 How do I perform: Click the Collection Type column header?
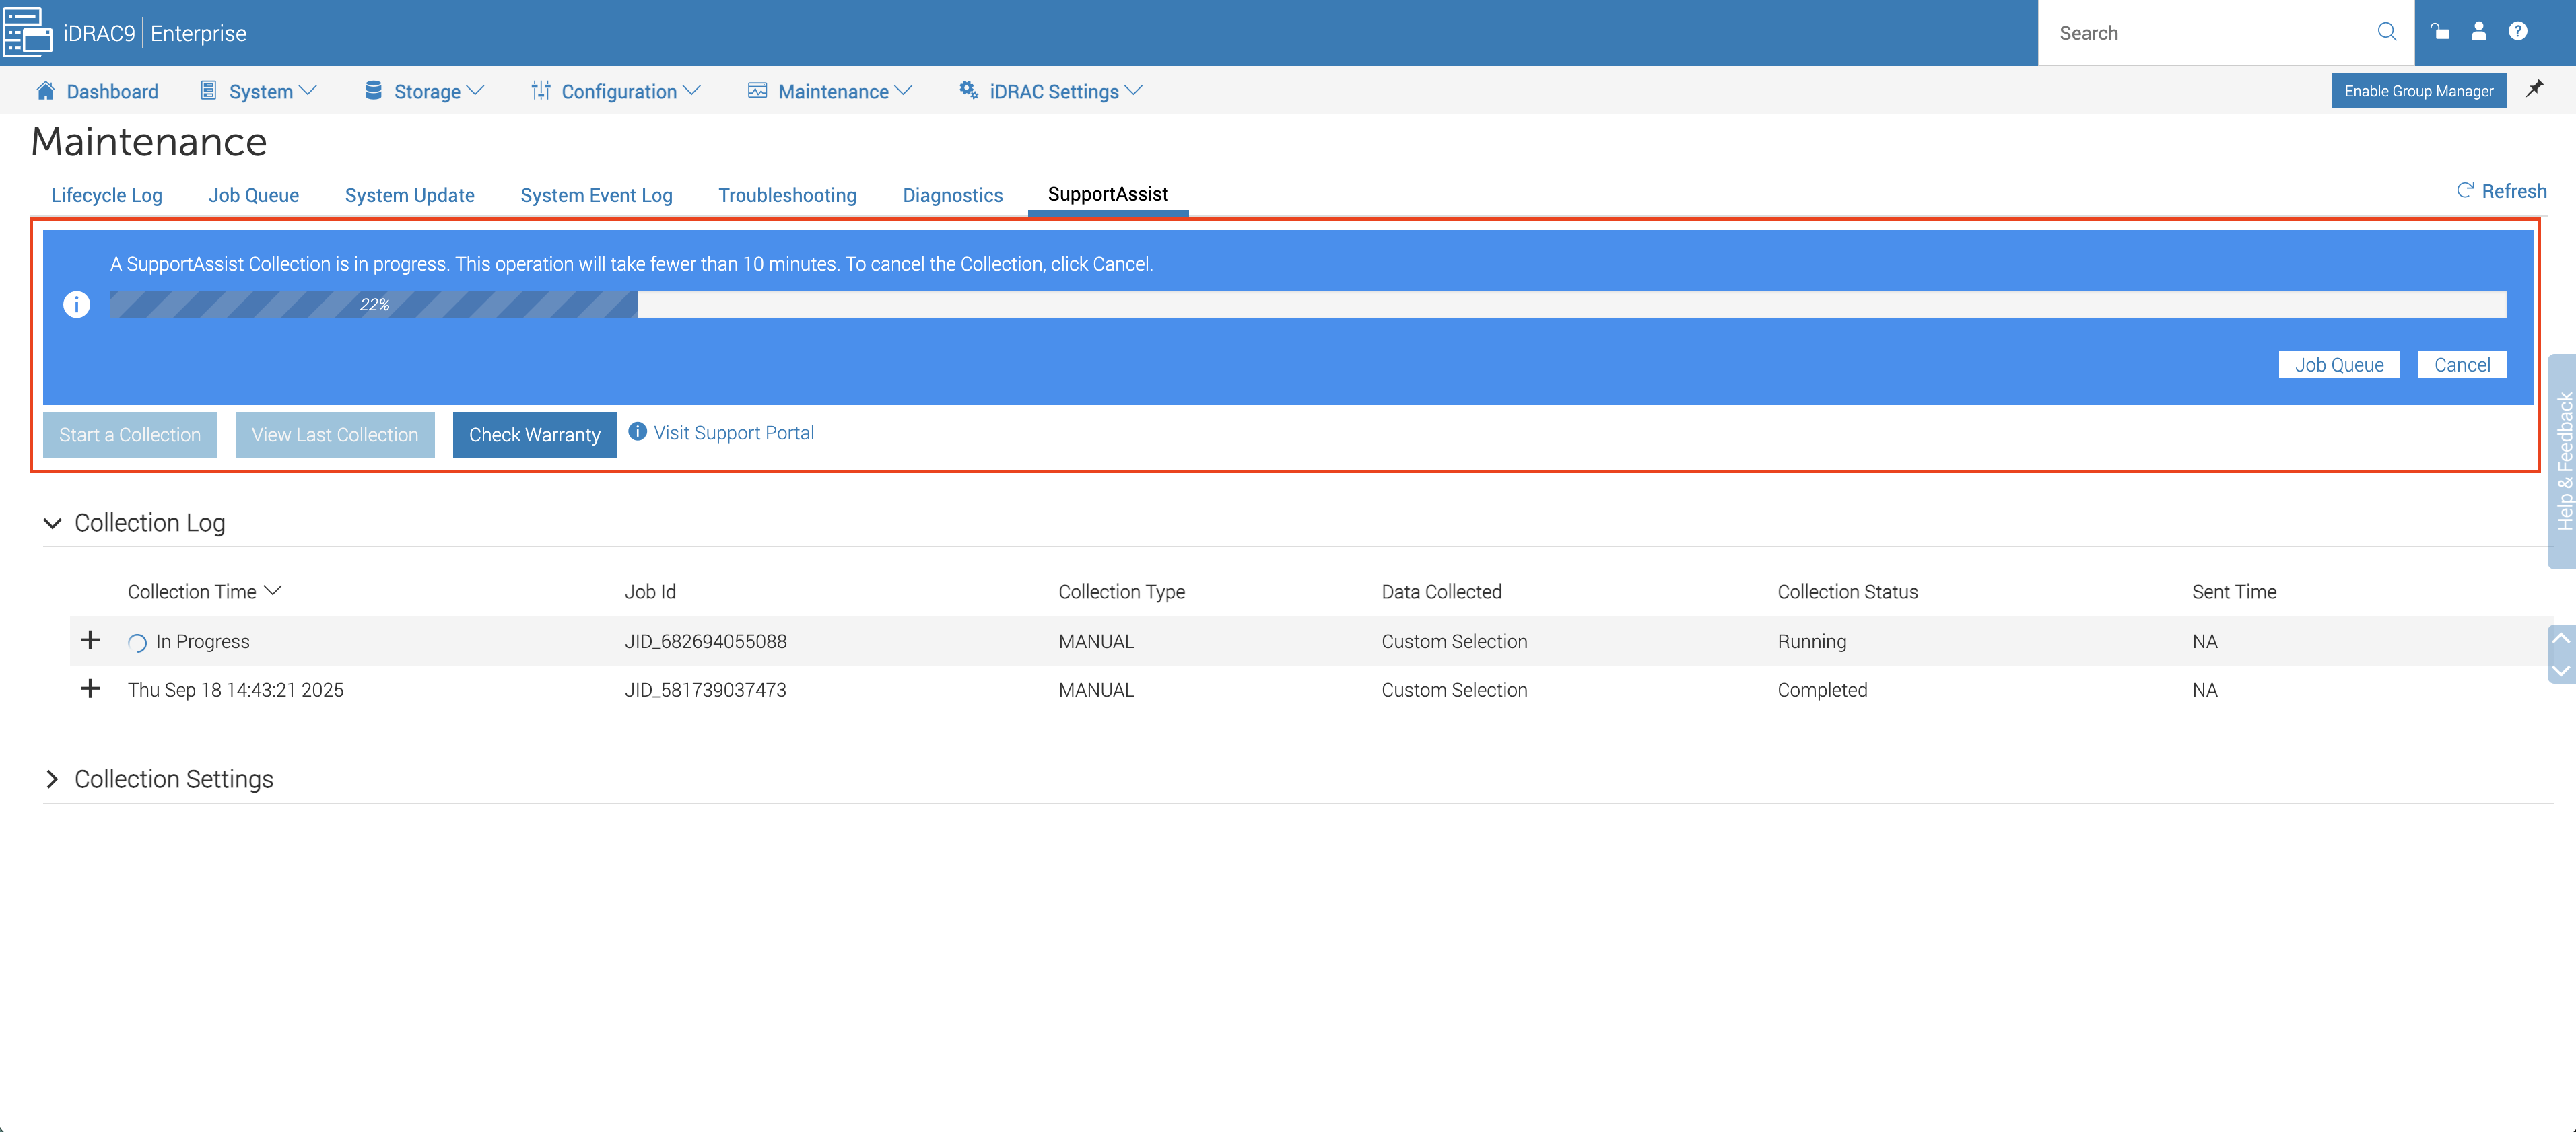pyautogui.click(x=1122, y=592)
